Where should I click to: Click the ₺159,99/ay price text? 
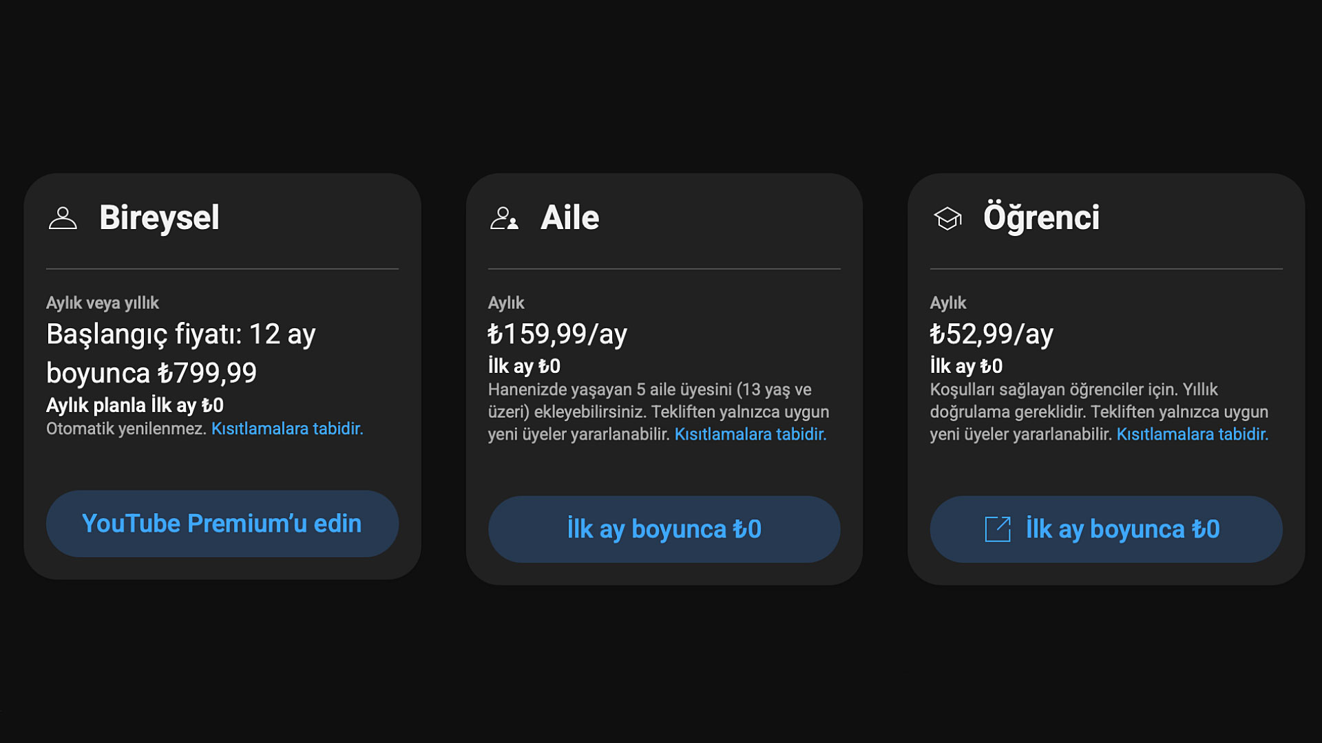click(x=558, y=334)
